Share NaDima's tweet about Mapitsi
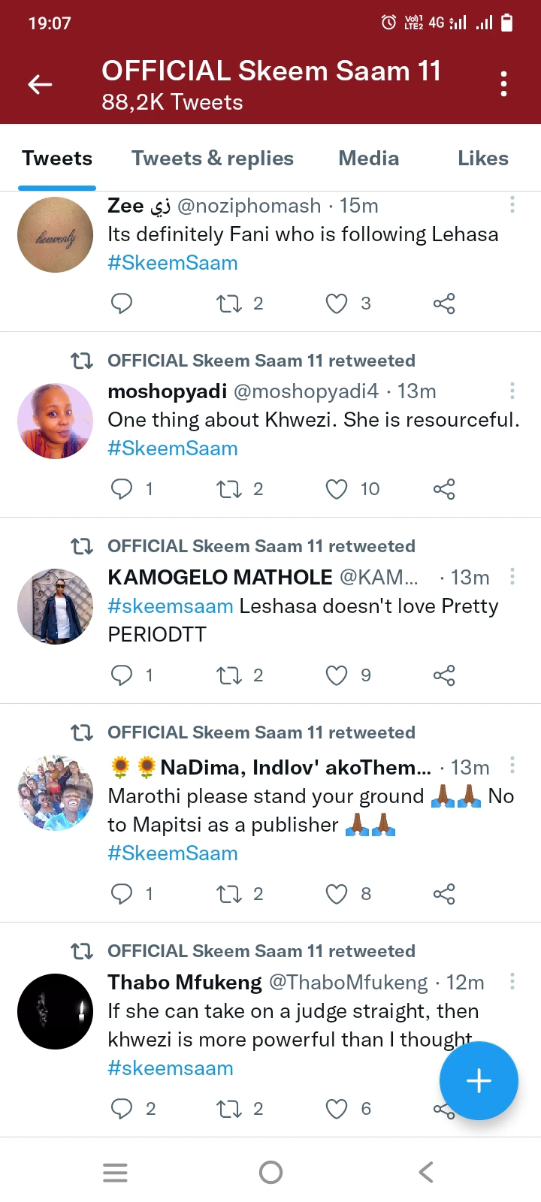This screenshot has width=541, height=1202. [x=444, y=894]
